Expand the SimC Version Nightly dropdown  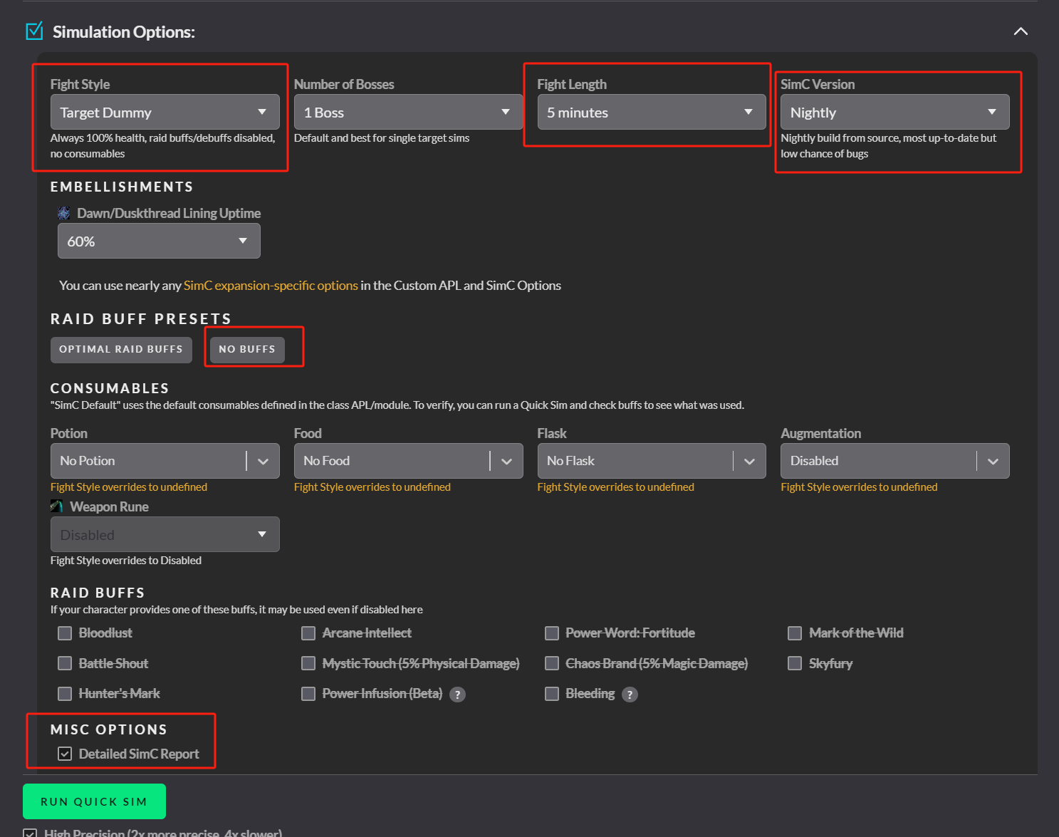(894, 113)
